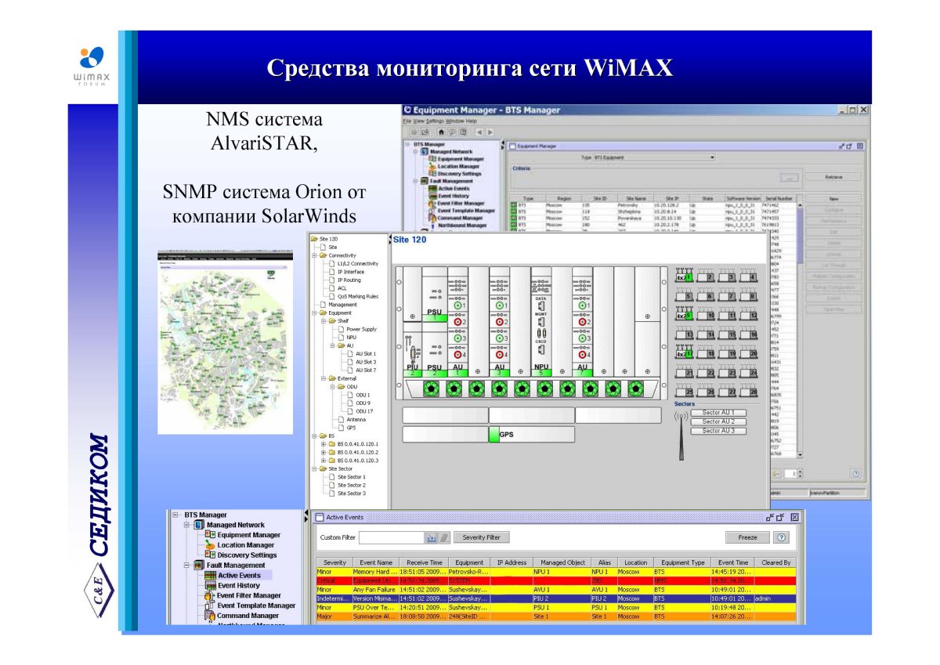Click the Severity Filter button
940x665 pixels.
tap(481, 537)
